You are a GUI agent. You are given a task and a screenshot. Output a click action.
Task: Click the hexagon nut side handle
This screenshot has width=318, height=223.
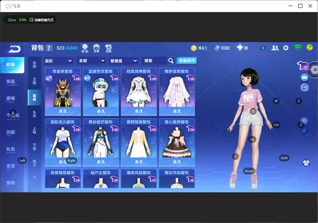314,70
